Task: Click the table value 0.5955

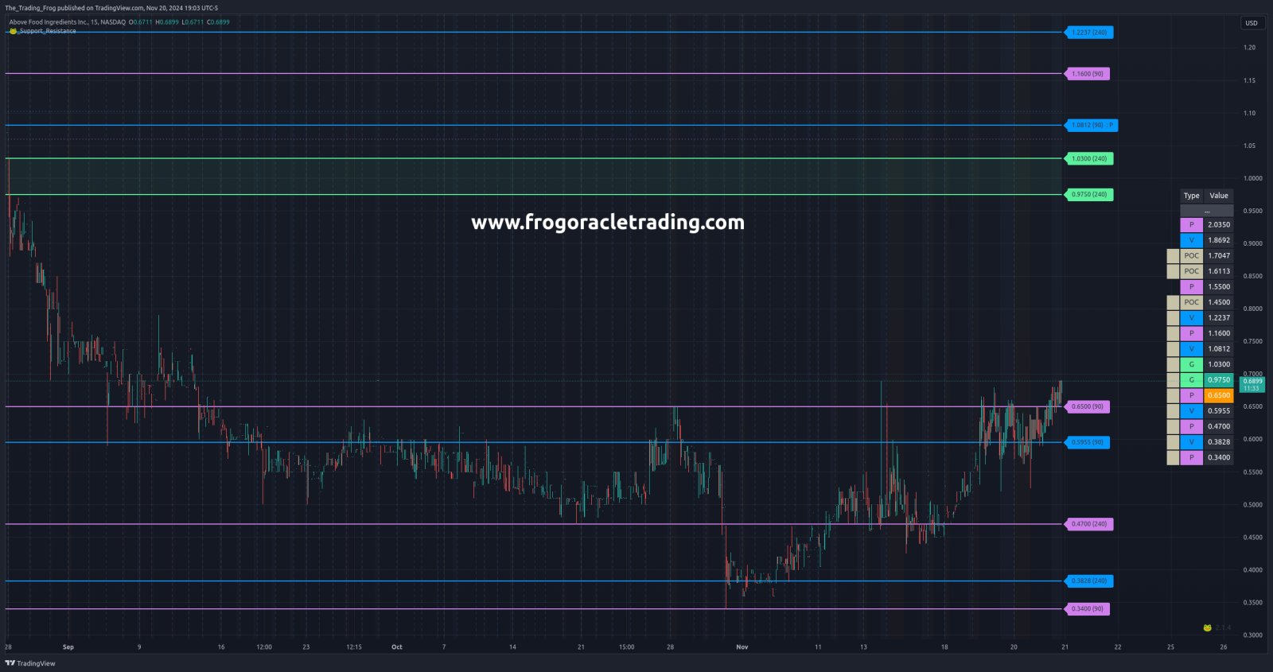Action: click(1219, 411)
